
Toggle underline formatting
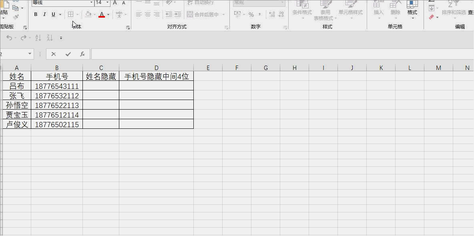tap(54, 14)
